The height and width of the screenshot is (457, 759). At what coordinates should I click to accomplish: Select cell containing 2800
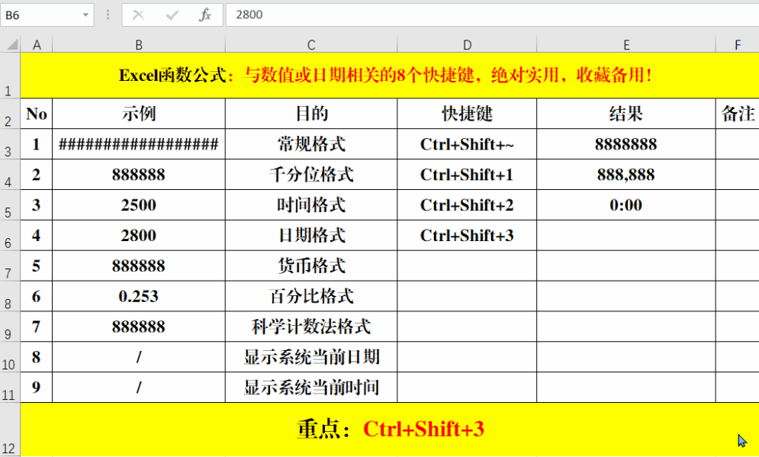coord(138,235)
